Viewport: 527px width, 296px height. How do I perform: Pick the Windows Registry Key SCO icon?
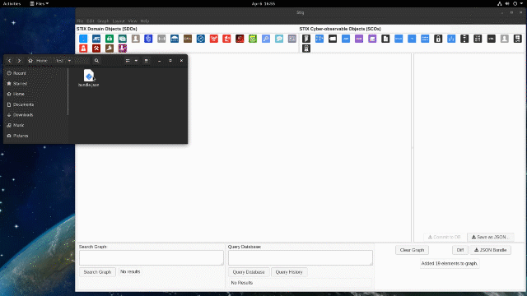(x=517, y=39)
